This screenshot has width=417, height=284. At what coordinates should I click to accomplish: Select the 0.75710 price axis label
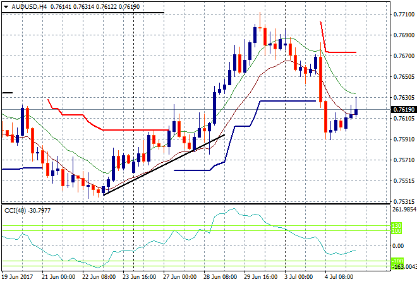tap(404, 160)
